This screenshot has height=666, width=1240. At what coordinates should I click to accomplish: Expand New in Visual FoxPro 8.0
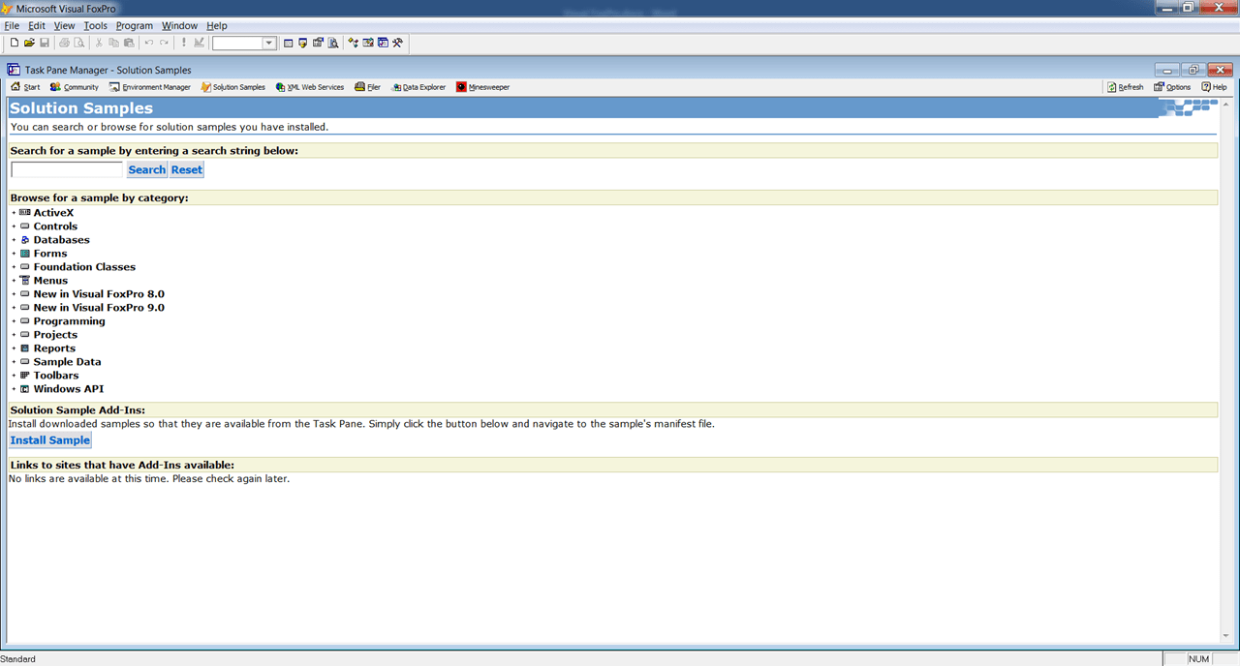15,294
